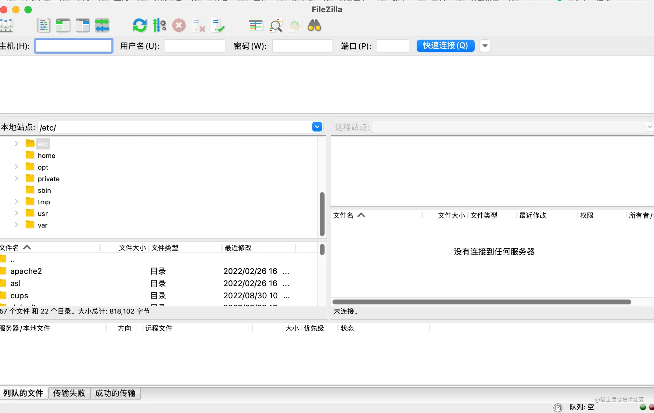Open the filename filters magnifier icon
654x413 pixels.
[x=275, y=26]
